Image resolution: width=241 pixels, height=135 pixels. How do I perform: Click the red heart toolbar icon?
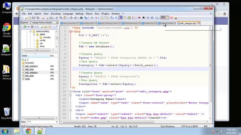pos(171,18)
